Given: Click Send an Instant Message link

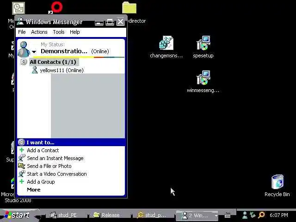Looking at the screenshot, I should pos(55,158).
